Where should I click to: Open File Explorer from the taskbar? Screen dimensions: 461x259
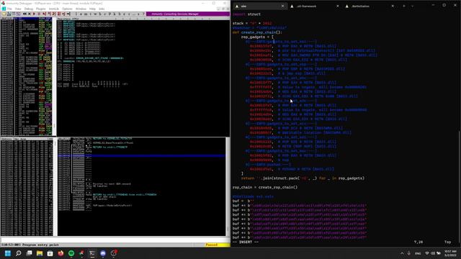coord(40,253)
